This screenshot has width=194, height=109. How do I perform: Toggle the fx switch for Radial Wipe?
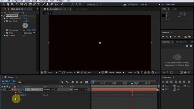tap(4, 16)
